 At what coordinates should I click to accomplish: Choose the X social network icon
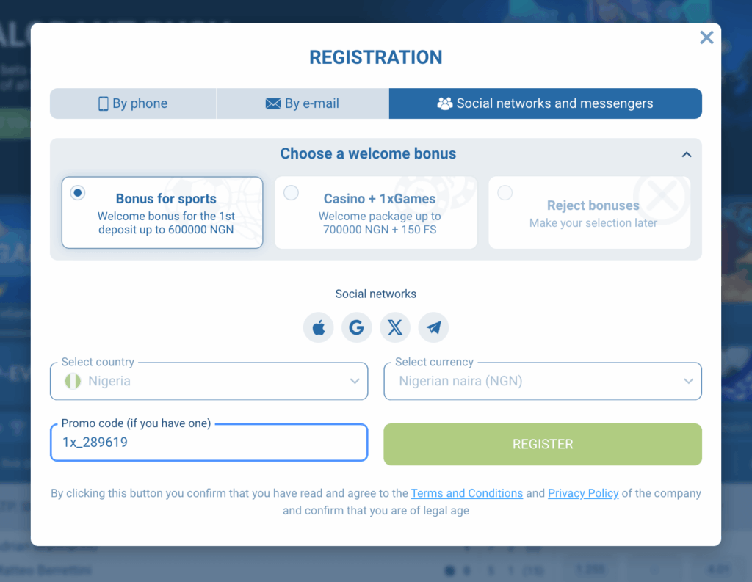[395, 327]
